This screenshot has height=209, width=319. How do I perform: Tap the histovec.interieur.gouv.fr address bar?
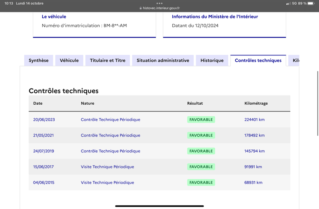pyautogui.click(x=159, y=8)
